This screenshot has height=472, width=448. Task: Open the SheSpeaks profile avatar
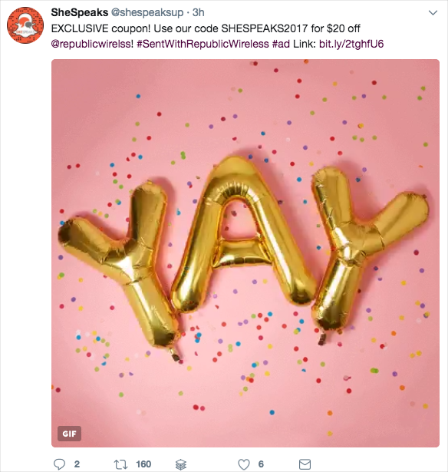pyautogui.click(x=25, y=25)
